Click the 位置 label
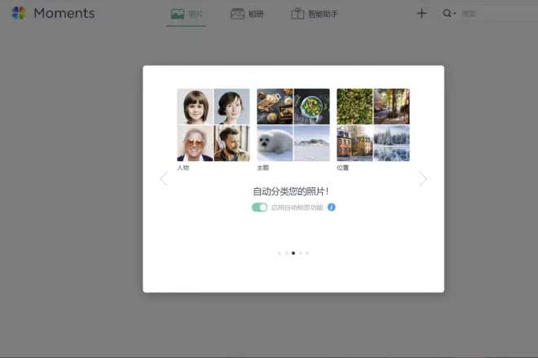The image size is (538, 358). tap(342, 168)
